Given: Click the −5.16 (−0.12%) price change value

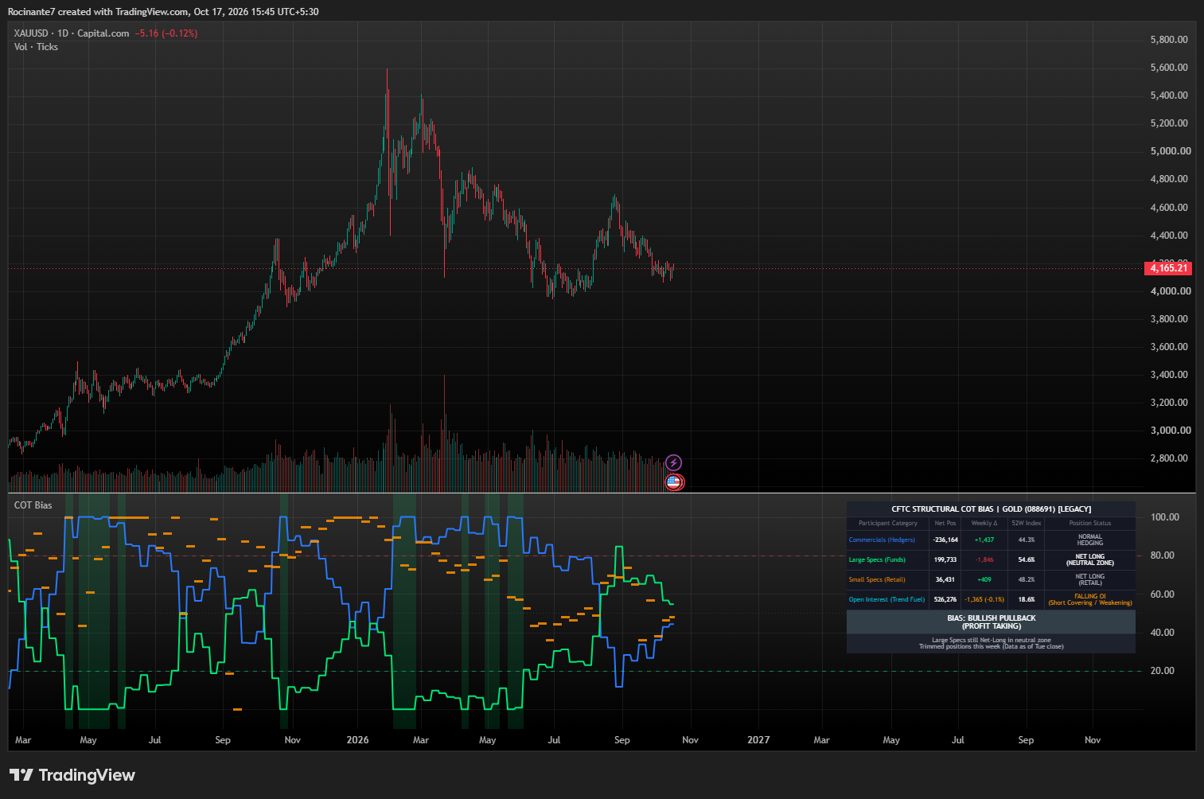Looking at the screenshot, I should point(166,33).
